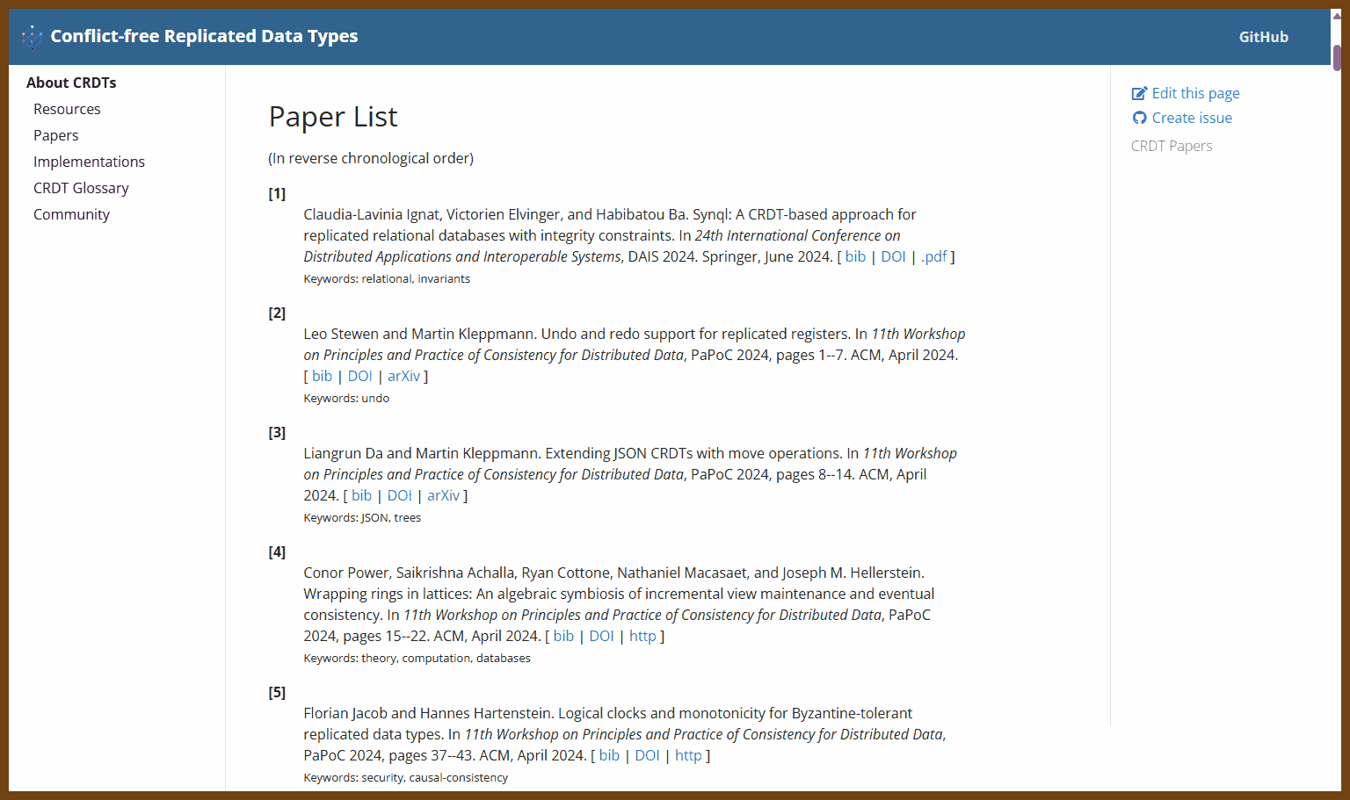Go to Implementations page

pyautogui.click(x=89, y=162)
